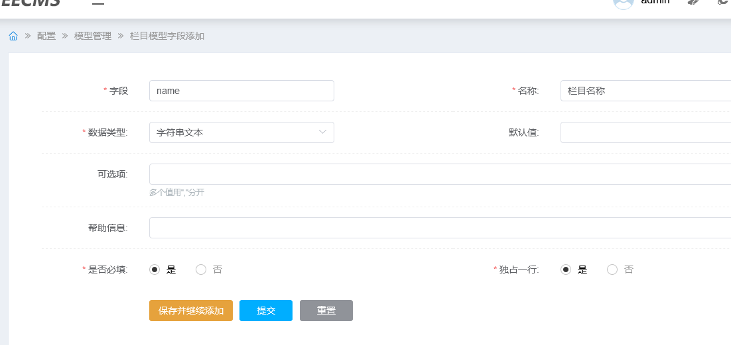The height and width of the screenshot is (345, 731).
Task: Click into the 可选项 text field
Action: point(439,174)
